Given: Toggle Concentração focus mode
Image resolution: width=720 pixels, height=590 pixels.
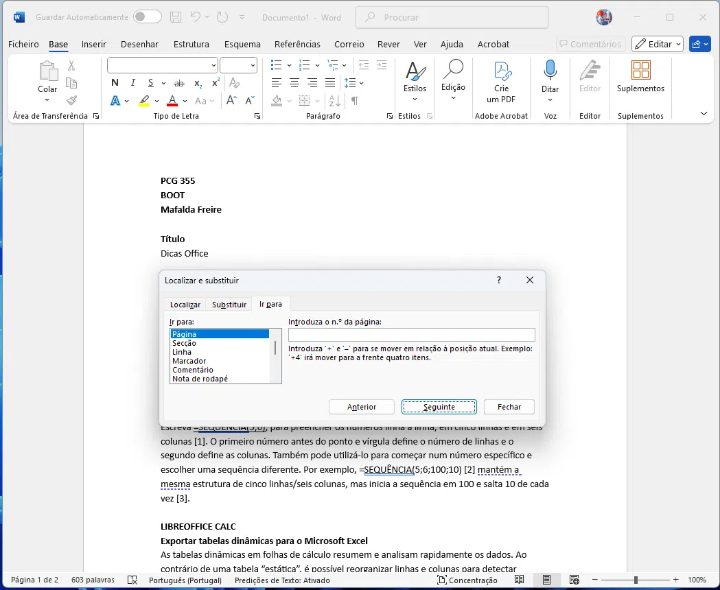Looking at the screenshot, I should [x=467, y=580].
